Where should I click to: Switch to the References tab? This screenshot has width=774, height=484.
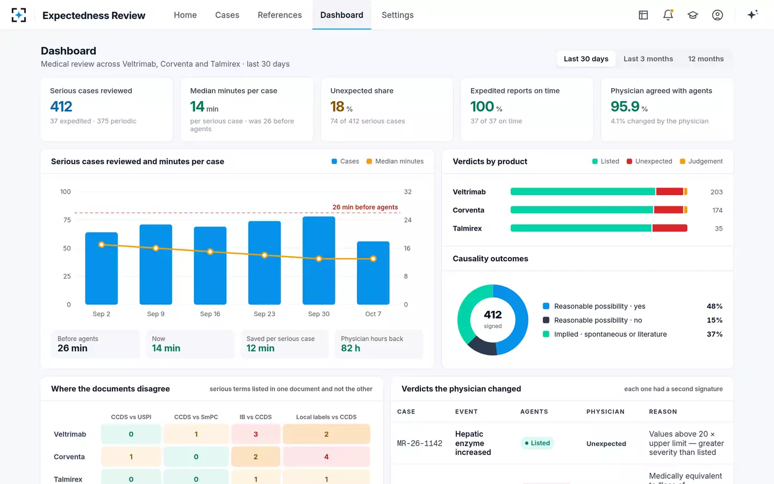[279, 15]
